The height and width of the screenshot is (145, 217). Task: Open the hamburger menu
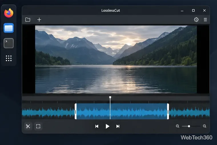205,19
